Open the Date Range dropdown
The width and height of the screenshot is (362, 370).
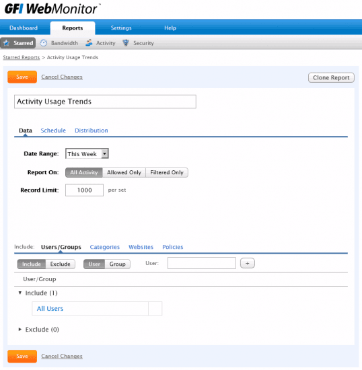[x=87, y=153]
